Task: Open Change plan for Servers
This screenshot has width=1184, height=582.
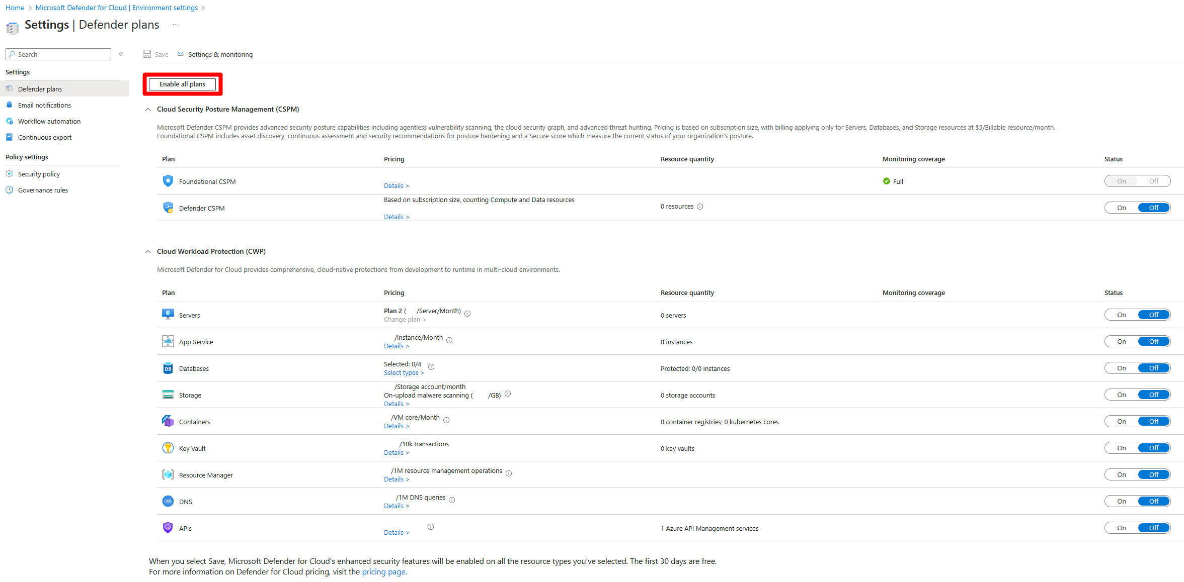Action: pyautogui.click(x=405, y=320)
